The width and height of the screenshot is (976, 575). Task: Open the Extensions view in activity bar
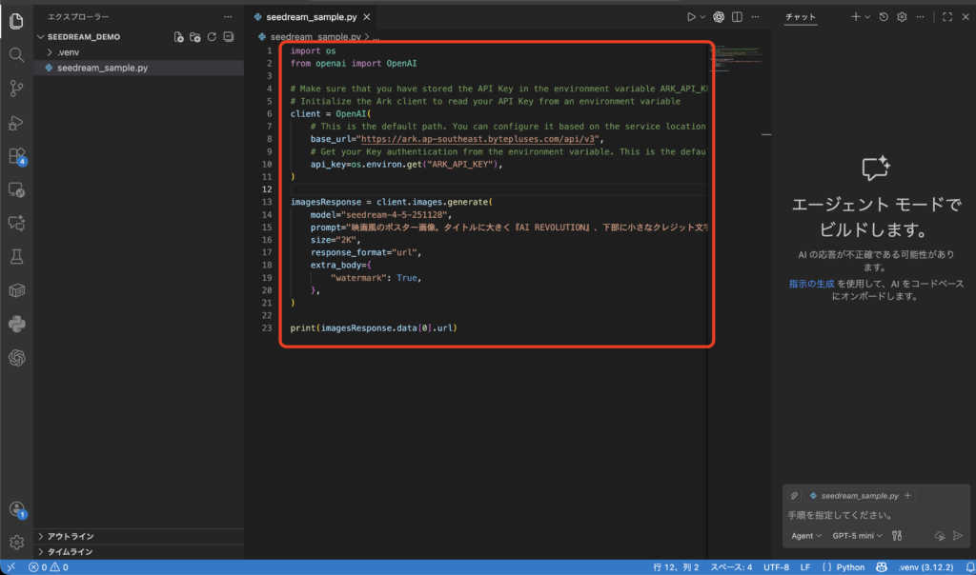point(16,155)
